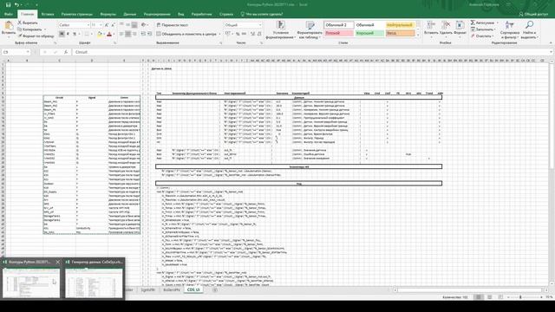555x312 pixels.
Task: Apply yellow fill color bucket
Action: click(100, 34)
